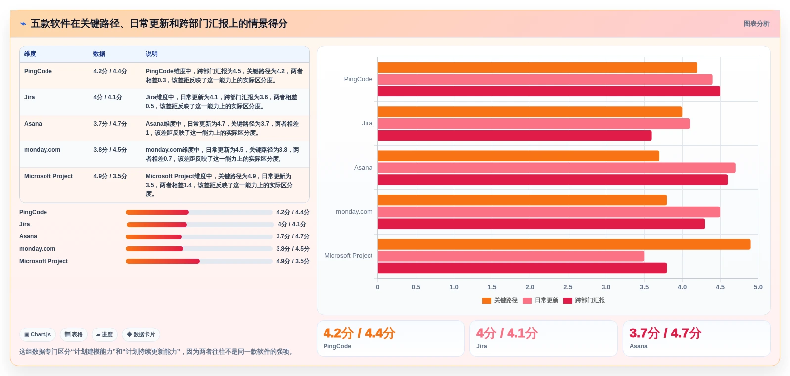Click the Microsoft Project progress bar
Viewport: 790px width, 376px height.
199,261
